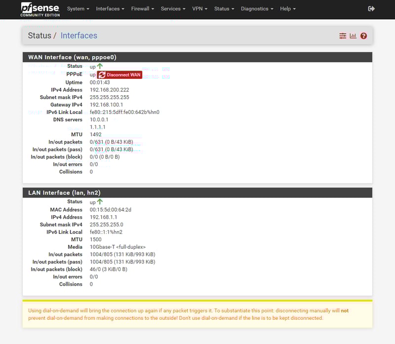Image resolution: width=395 pixels, height=344 pixels.
Task: Click the green up arrow beside WAN status
Action: coord(100,66)
